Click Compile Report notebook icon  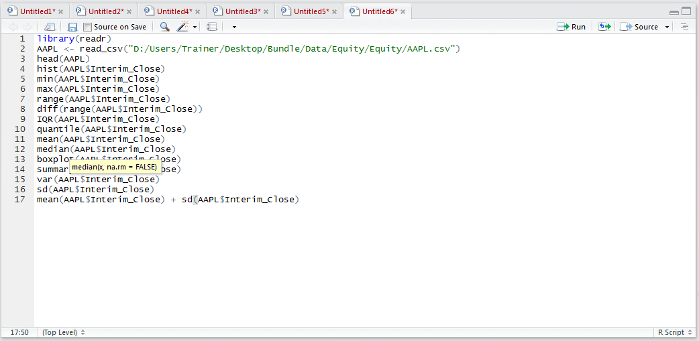click(x=212, y=27)
